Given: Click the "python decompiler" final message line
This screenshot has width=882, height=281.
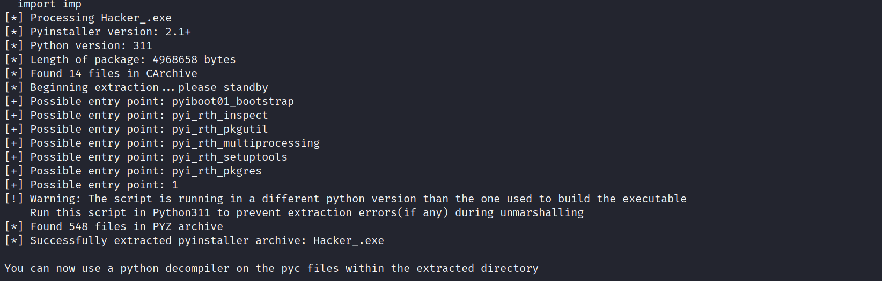Looking at the screenshot, I should click(271, 269).
